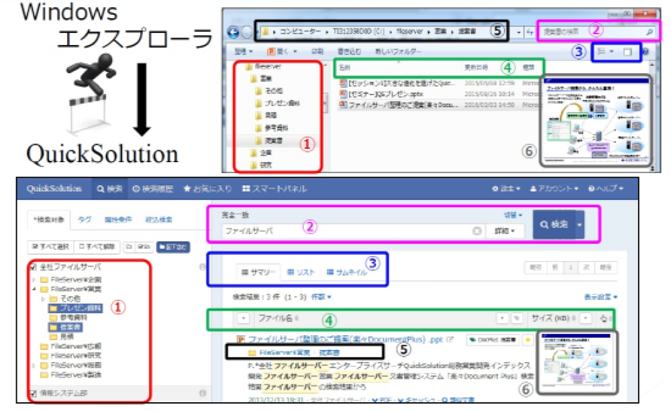This screenshot has width=671, height=411.
Task: Switch to the リスト view tab
Action: coord(301,272)
